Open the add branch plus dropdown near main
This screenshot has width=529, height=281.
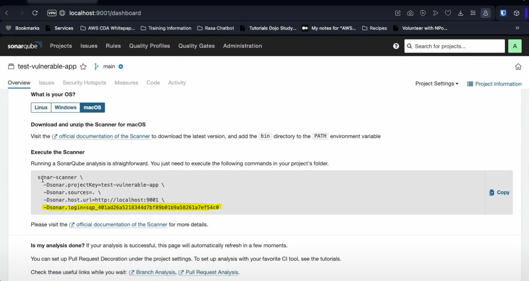click(x=120, y=66)
